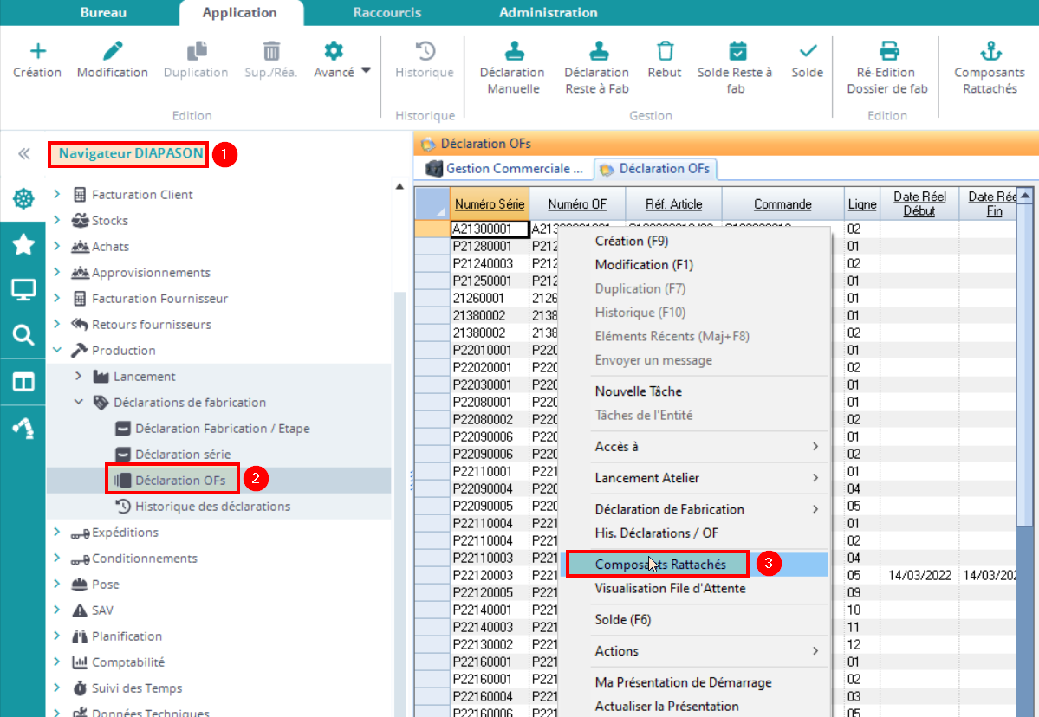Viewport: 1039px width, 717px height.
Task: Click the Modification pencil icon
Action: pos(113,50)
